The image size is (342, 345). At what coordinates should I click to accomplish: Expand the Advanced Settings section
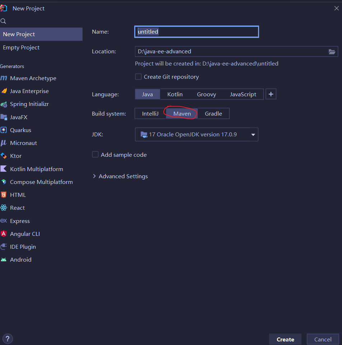point(120,176)
